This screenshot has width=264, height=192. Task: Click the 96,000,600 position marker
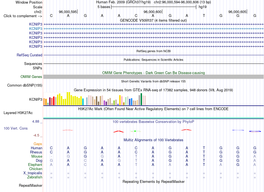[x=153, y=12]
